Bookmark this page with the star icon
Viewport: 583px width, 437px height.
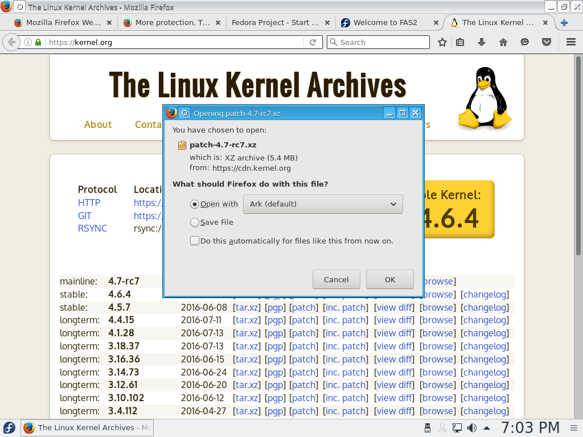coord(442,42)
